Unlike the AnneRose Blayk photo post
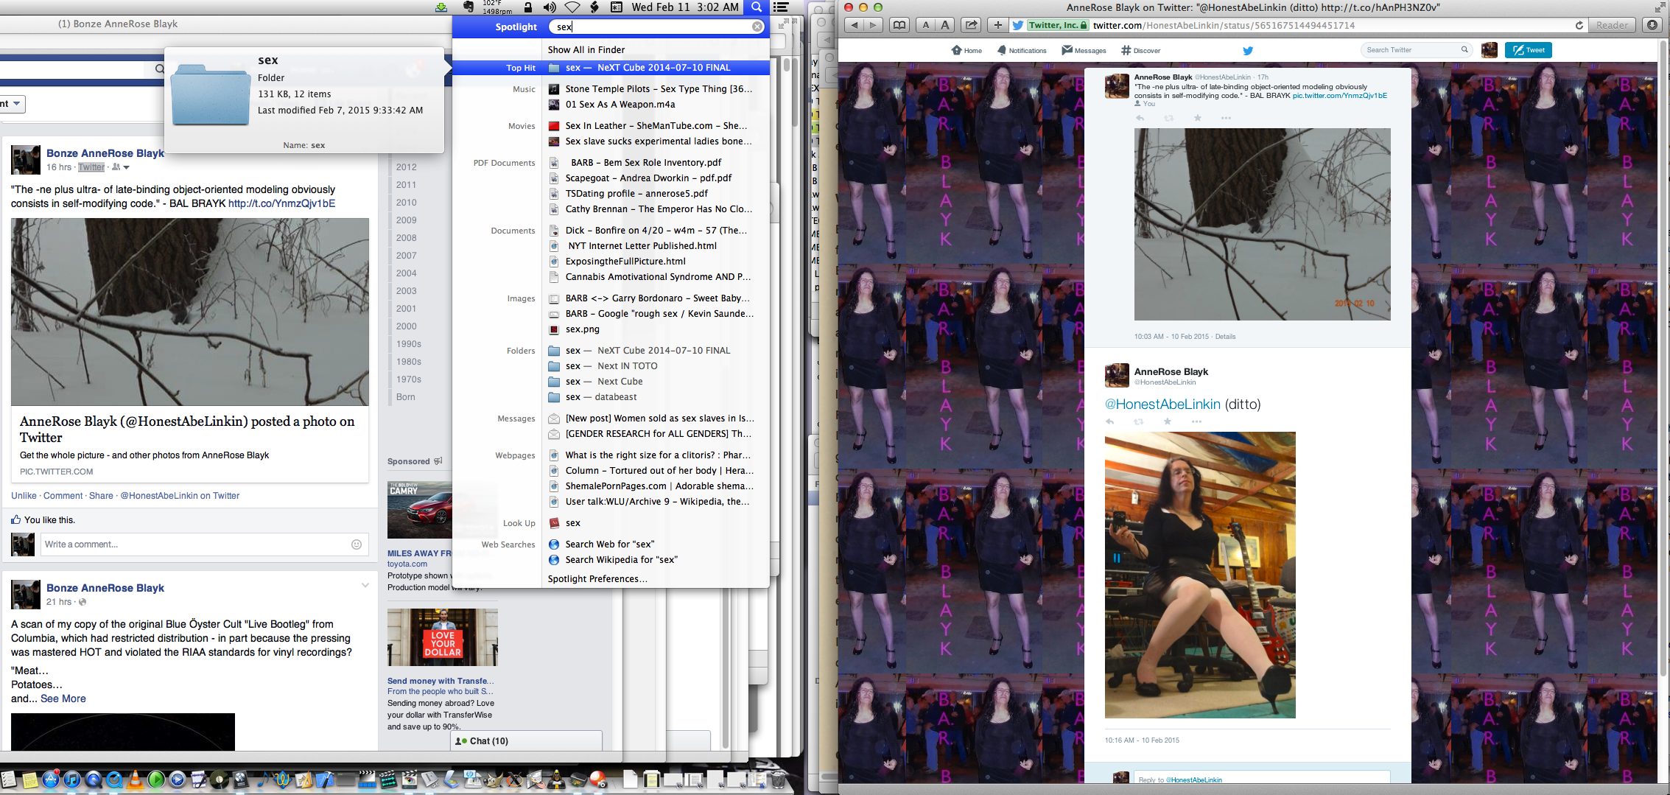Viewport: 1670px width, 795px height. [x=23, y=495]
